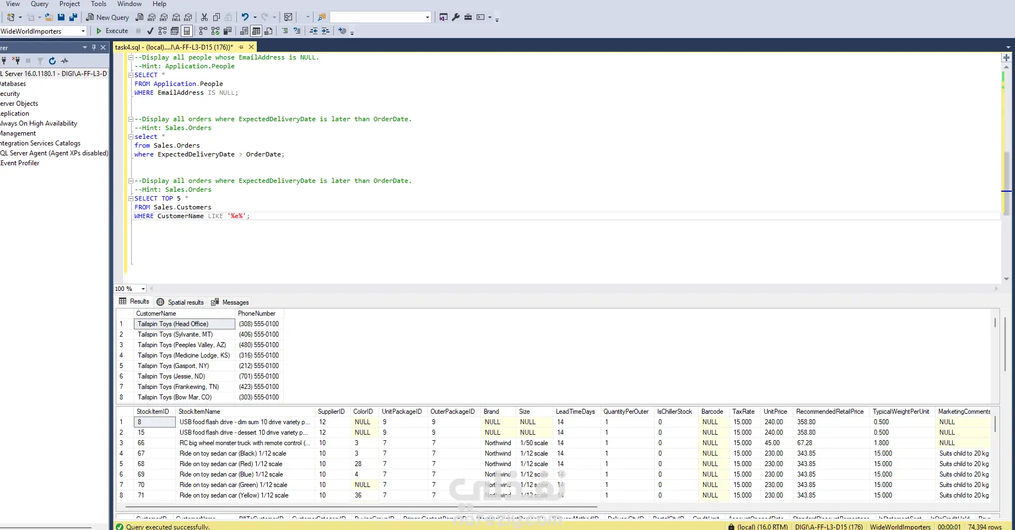This screenshot has width=1015, height=530.
Task: Collapse the lowercase 'select *' Sales.Orders statement
Action: pyautogui.click(x=131, y=137)
